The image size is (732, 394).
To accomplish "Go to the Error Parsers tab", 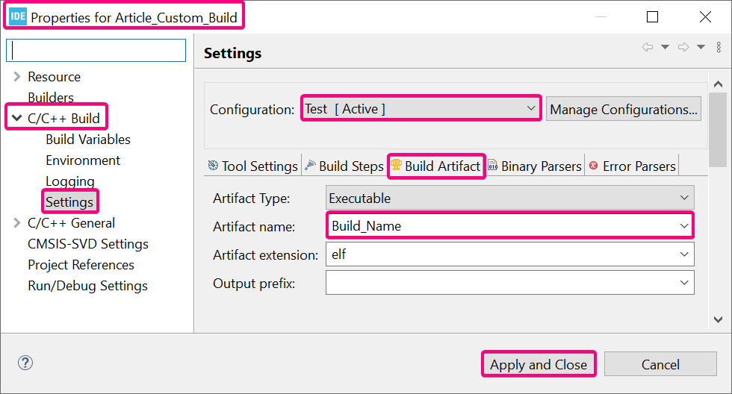I will point(632,166).
